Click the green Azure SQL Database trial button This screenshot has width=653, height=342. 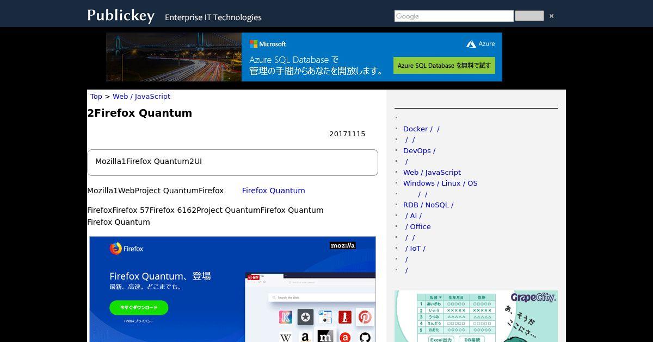(x=444, y=65)
